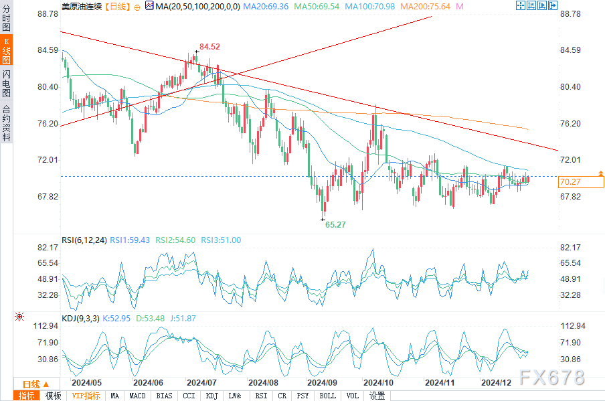Viewport: 605px width, 401px height.
Task: Click the red sun icon beside KDJ
Action: 19,316
